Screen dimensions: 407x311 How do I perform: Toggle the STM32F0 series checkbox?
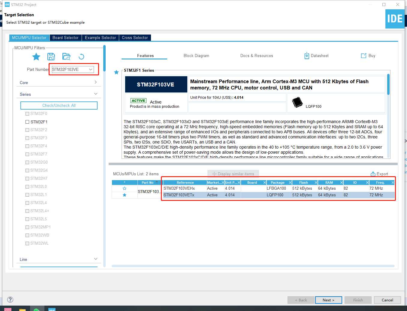pos(27,114)
